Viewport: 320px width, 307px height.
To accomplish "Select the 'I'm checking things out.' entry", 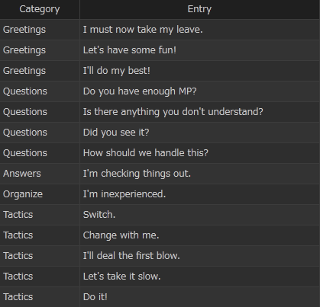I will 137,174.
